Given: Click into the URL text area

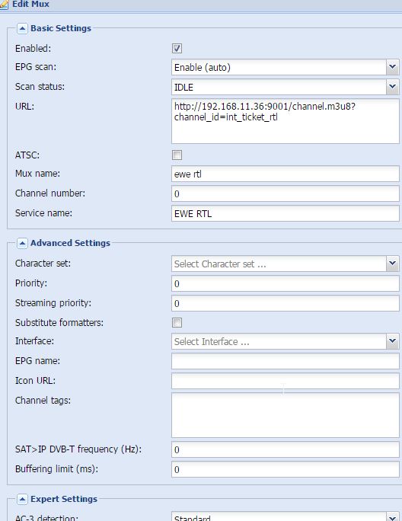Looking at the screenshot, I should (x=286, y=121).
